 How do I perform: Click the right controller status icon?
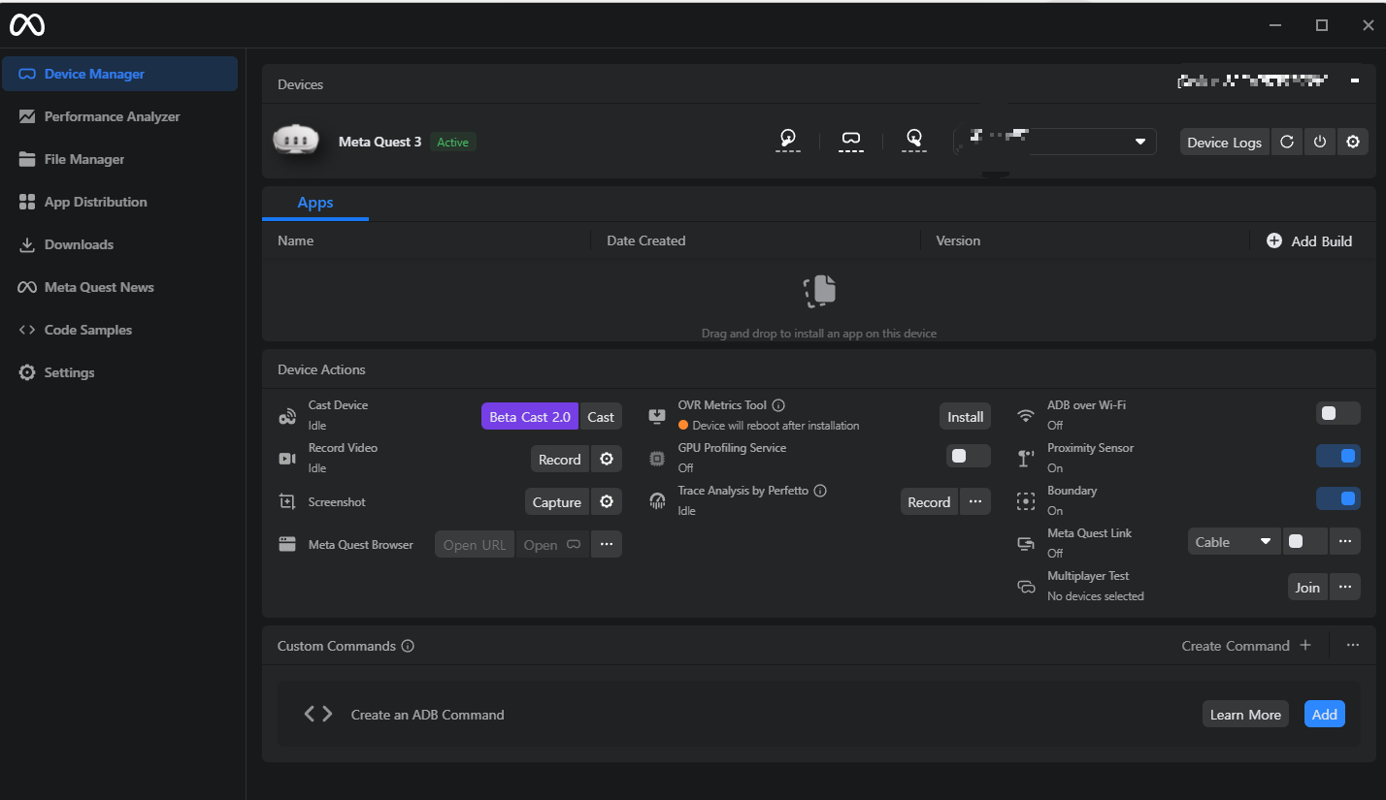913,141
